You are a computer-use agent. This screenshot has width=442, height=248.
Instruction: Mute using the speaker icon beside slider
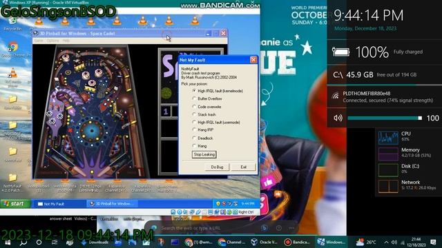click(338, 118)
